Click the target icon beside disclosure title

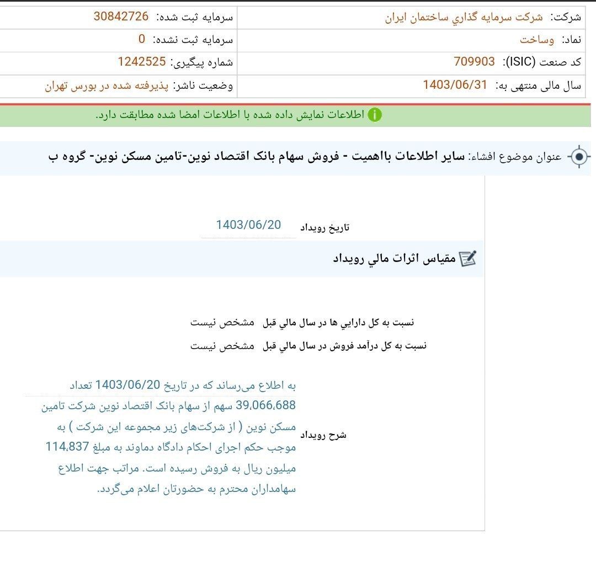[x=579, y=156]
